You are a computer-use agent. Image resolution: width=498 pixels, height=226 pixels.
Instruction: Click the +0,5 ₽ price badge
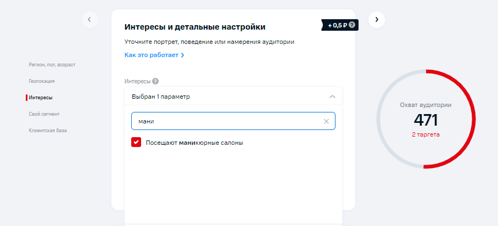340,25
